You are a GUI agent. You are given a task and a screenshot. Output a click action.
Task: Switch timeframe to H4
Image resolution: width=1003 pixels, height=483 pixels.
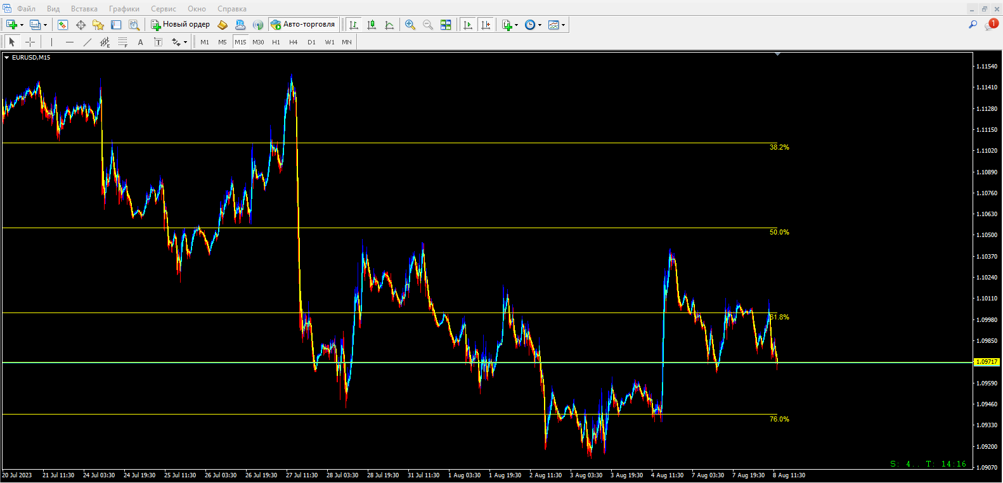tap(293, 42)
